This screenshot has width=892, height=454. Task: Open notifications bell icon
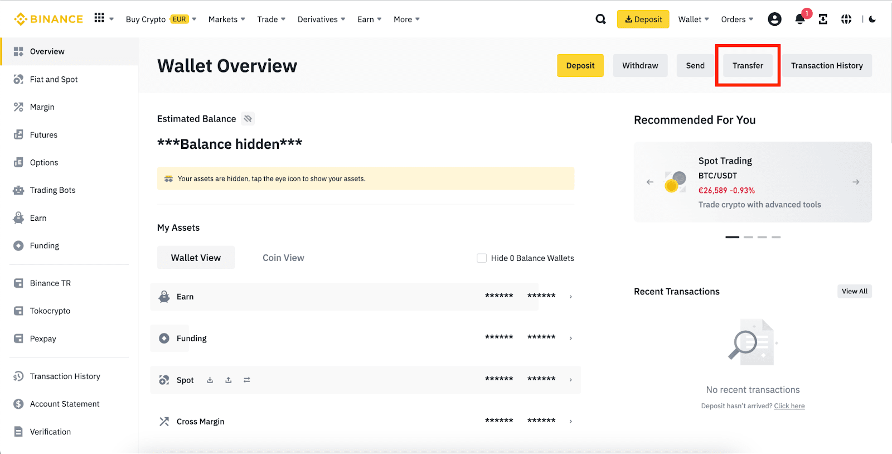[800, 19]
